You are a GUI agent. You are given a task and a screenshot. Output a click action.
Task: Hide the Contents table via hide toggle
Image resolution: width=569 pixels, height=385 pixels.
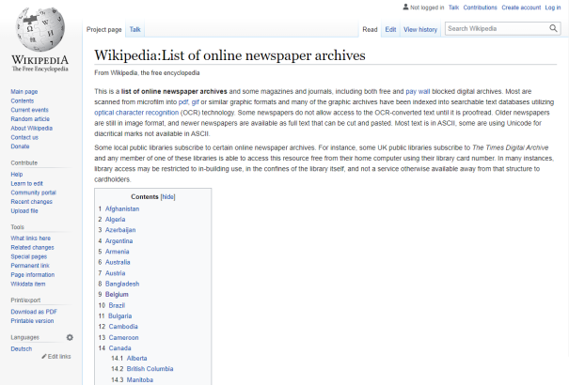[168, 196]
